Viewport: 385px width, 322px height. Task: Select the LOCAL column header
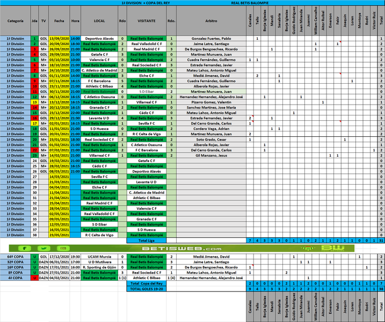click(x=99, y=21)
